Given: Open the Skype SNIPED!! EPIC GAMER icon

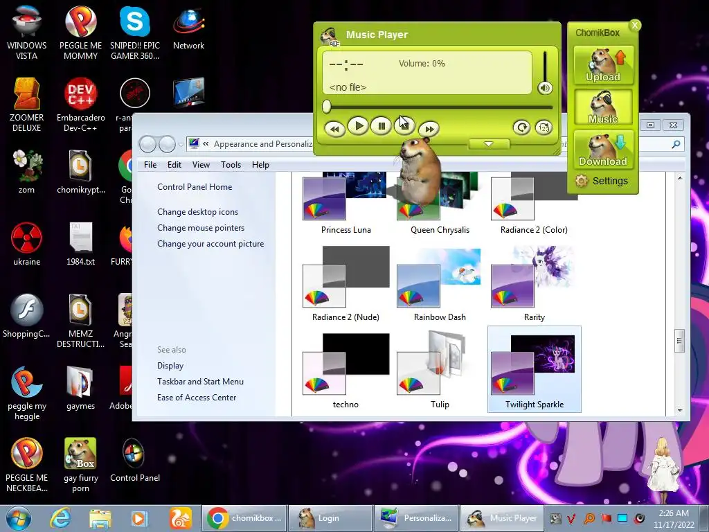Looking at the screenshot, I should (135, 33).
